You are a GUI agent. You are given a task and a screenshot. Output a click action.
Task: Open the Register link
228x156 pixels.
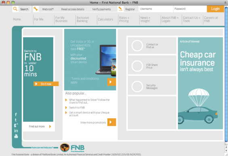coord(130,9)
